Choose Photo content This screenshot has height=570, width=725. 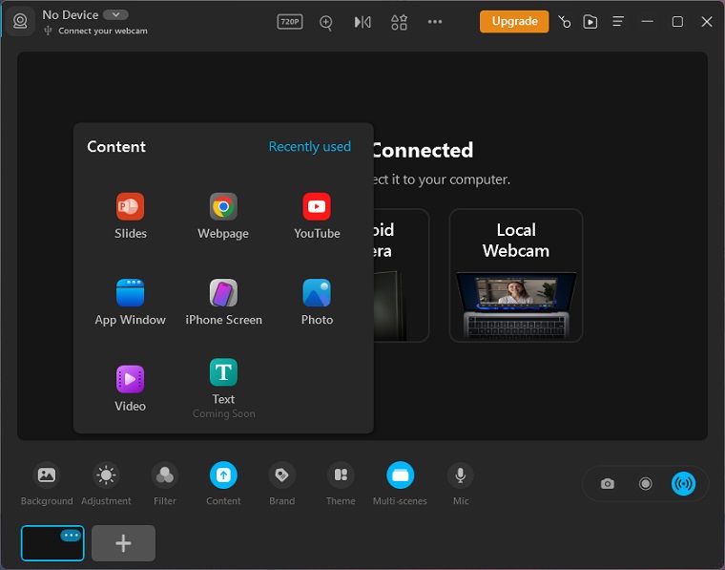317,302
